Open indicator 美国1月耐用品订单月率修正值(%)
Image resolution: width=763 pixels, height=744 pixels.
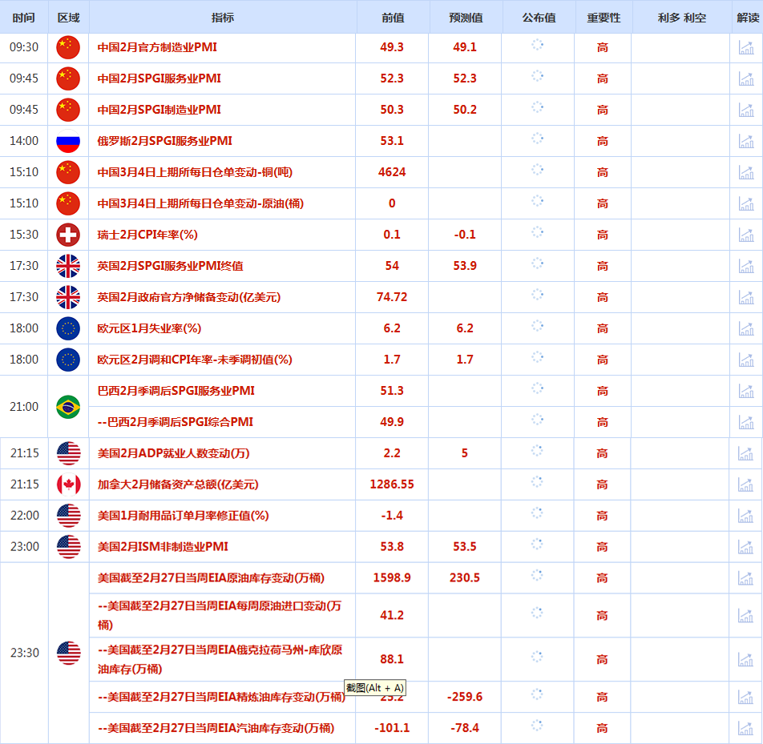183,516
